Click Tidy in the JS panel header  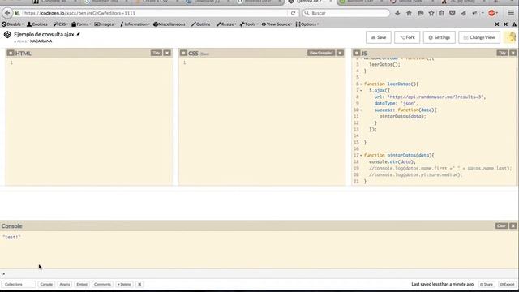502,53
